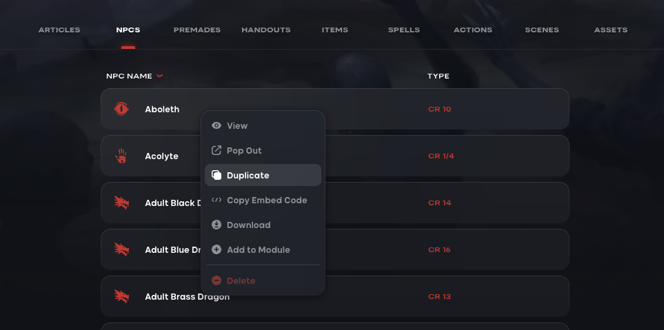
Task: Click the Aboleth eye monster icon
Action: pyautogui.click(x=121, y=109)
